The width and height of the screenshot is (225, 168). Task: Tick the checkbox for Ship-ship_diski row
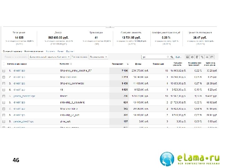pyautogui.click(x=4, y=77)
